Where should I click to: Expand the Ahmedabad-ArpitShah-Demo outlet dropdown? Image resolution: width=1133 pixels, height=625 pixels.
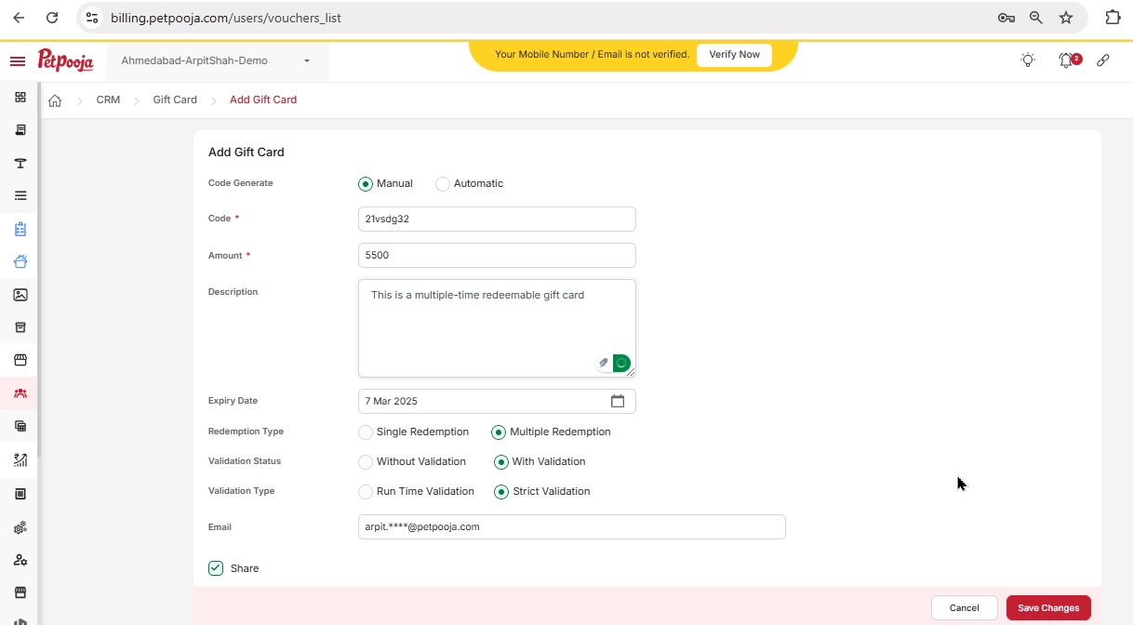point(216,61)
